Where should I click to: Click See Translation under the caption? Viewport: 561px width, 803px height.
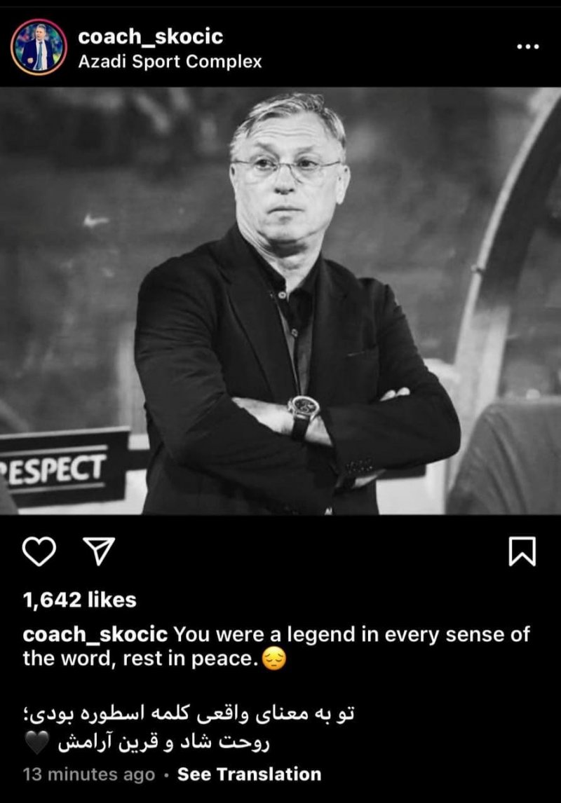(249, 774)
